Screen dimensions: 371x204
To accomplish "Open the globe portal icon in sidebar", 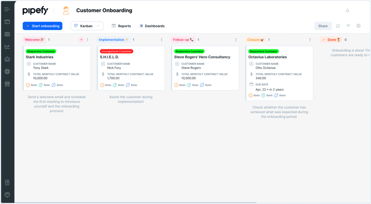I will click(x=7, y=71).
